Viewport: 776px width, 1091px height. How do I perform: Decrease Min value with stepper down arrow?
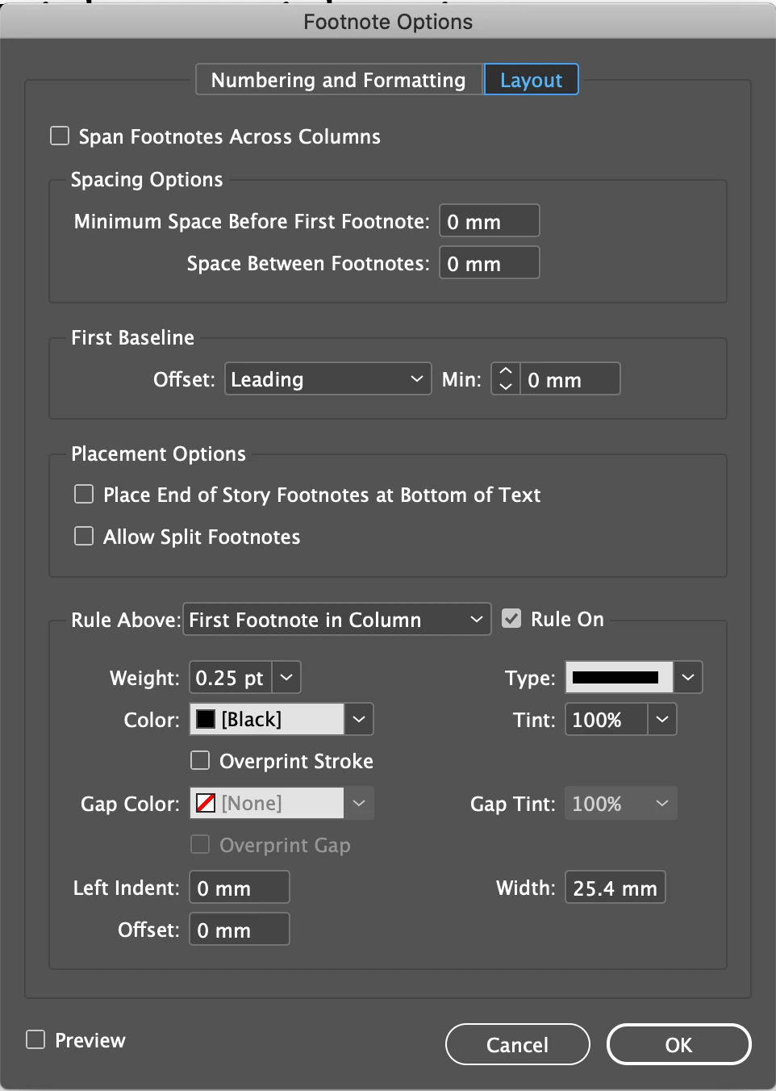[506, 387]
